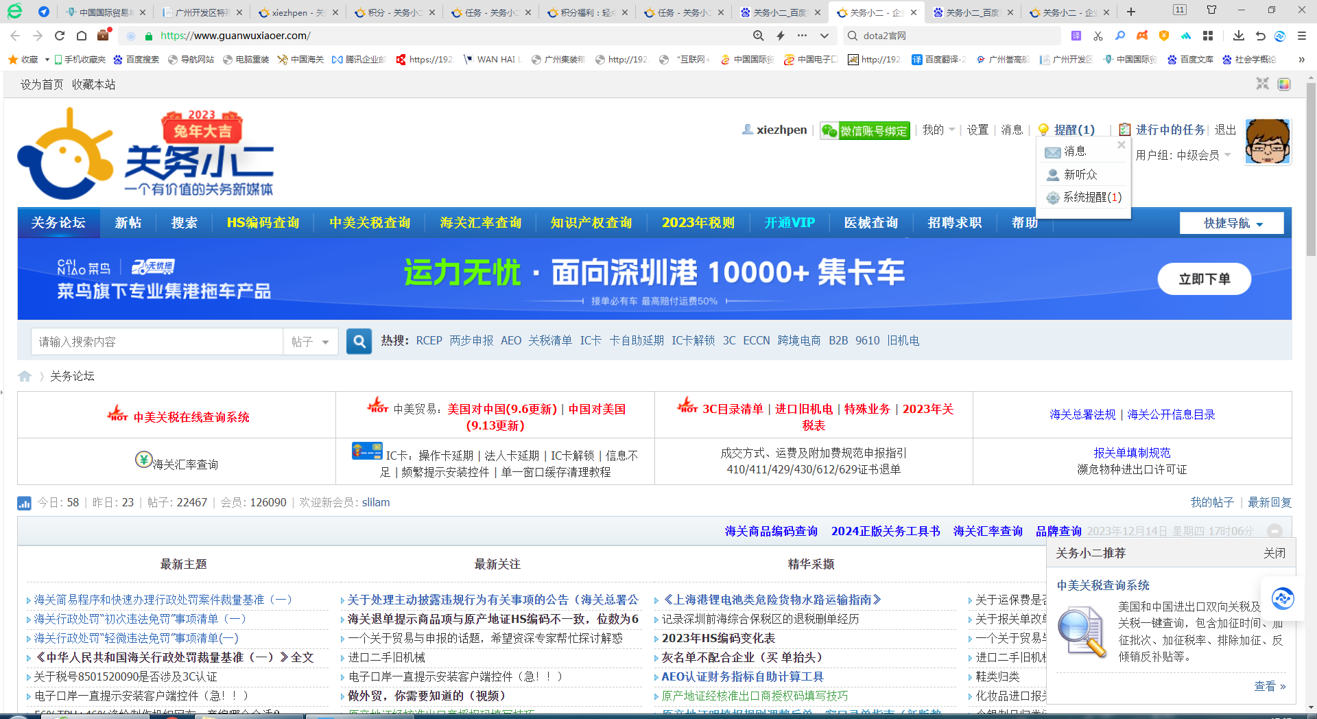Open the thread AEO认证财务指标自助计算工具

742,676
